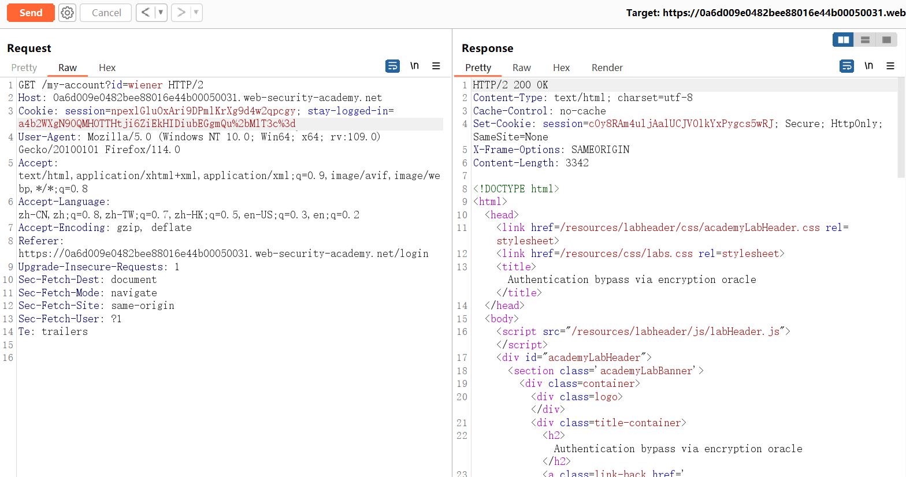Toggle word wrap in Request panel
This screenshot has width=906, height=477.
(392, 66)
